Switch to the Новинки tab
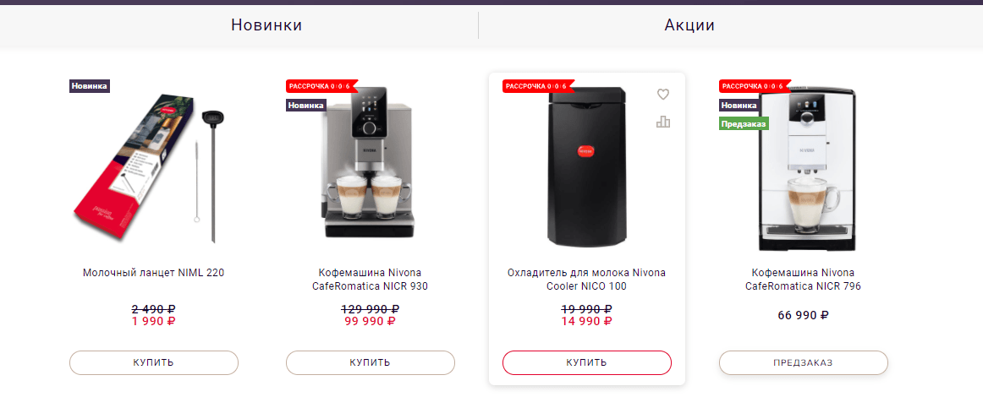The width and height of the screenshot is (983, 397). click(266, 25)
